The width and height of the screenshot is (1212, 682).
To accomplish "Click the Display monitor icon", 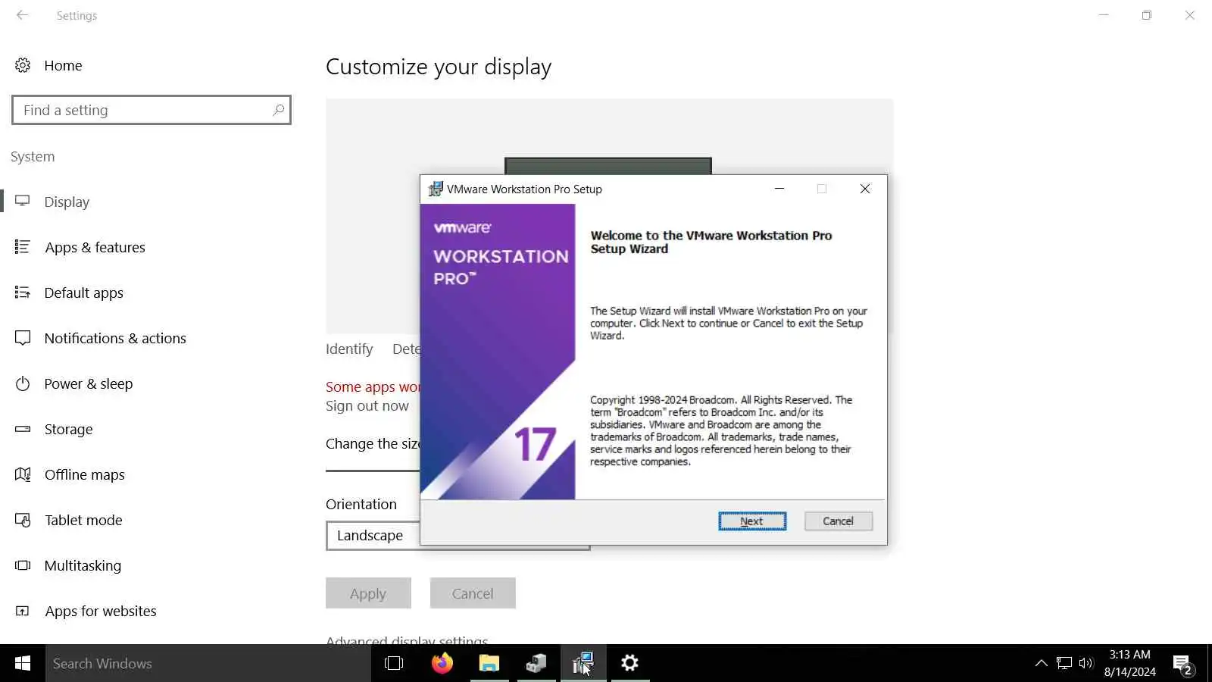I will [23, 202].
